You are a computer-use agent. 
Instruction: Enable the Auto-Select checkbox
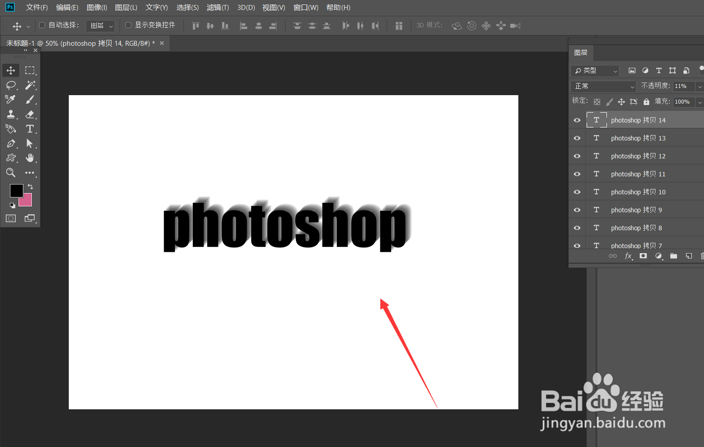(x=42, y=25)
